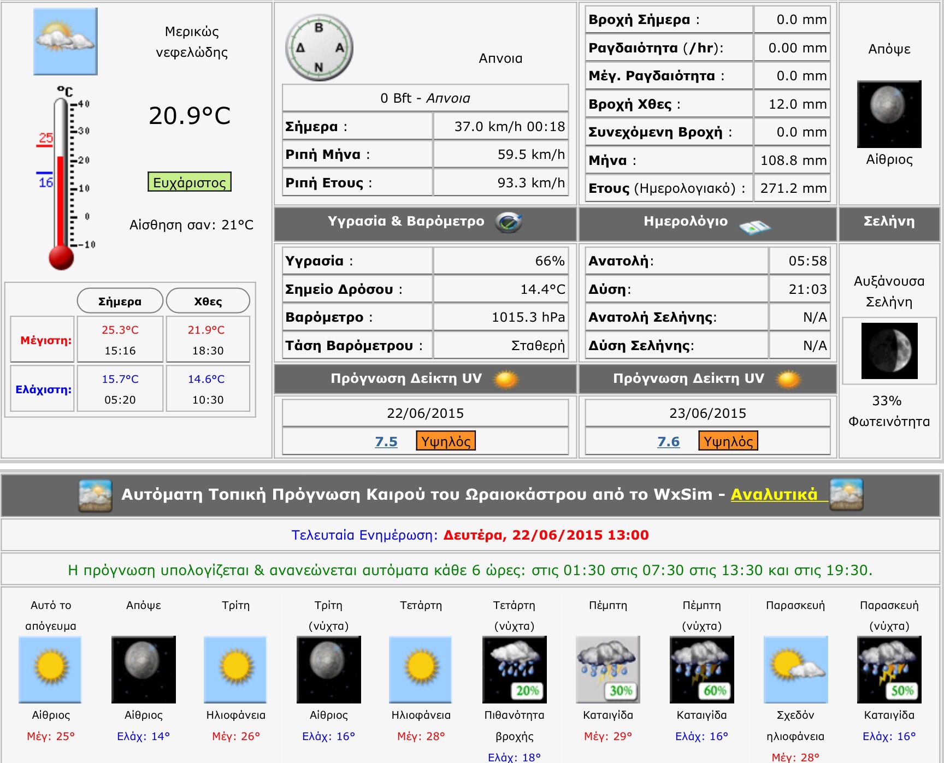Screen dimensions: 944x763
Task: Open the 7.5 UV index link
Action: [386, 441]
